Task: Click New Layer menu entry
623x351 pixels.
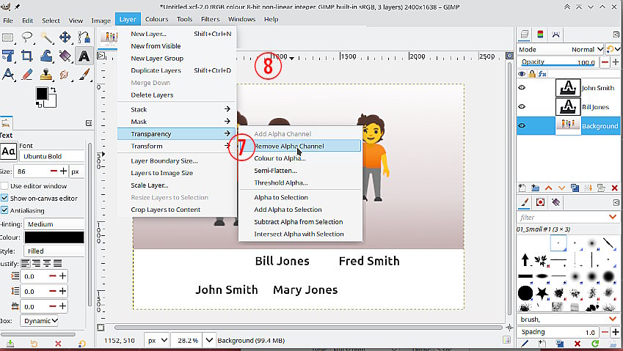Action: tap(148, 34)
